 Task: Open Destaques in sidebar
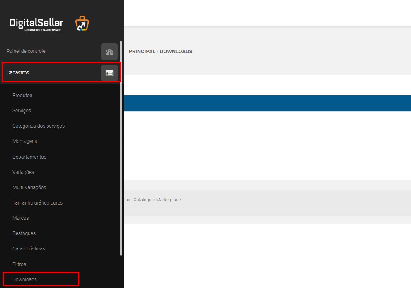24,233
